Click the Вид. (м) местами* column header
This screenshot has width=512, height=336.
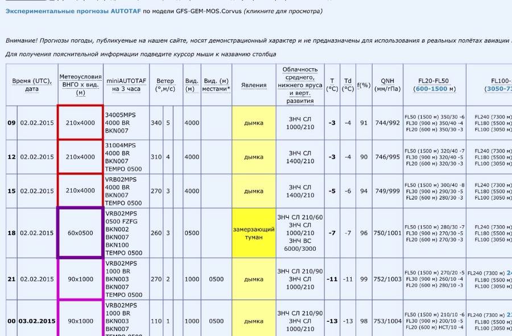[216, 85]
